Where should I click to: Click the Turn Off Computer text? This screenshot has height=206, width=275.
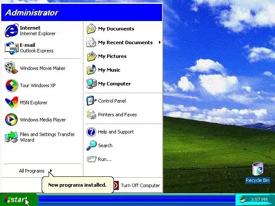(141, 185)
